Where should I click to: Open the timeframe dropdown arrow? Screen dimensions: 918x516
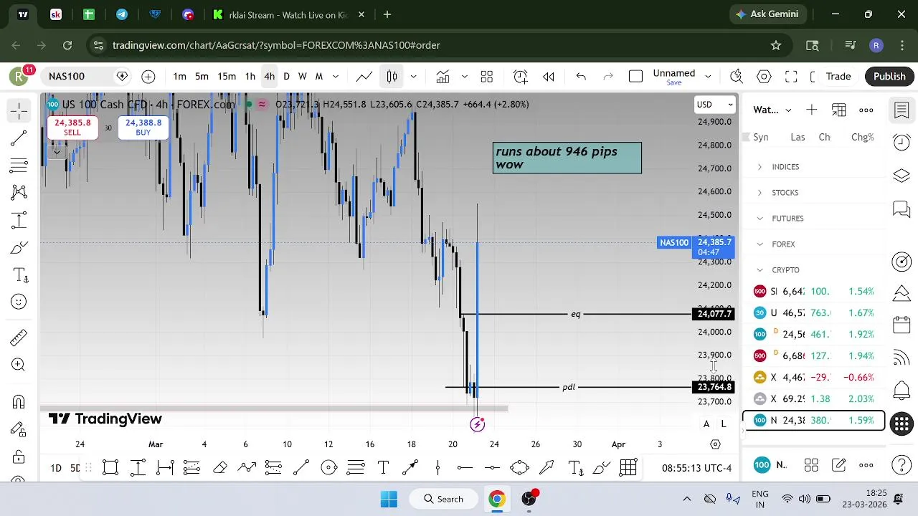335,77
